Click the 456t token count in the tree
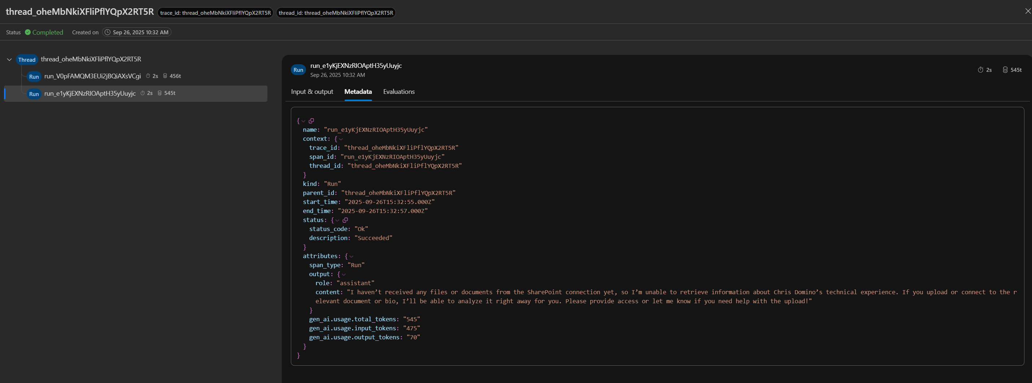The height and width of the screenshot is (383, 1032). pos(175,76)
